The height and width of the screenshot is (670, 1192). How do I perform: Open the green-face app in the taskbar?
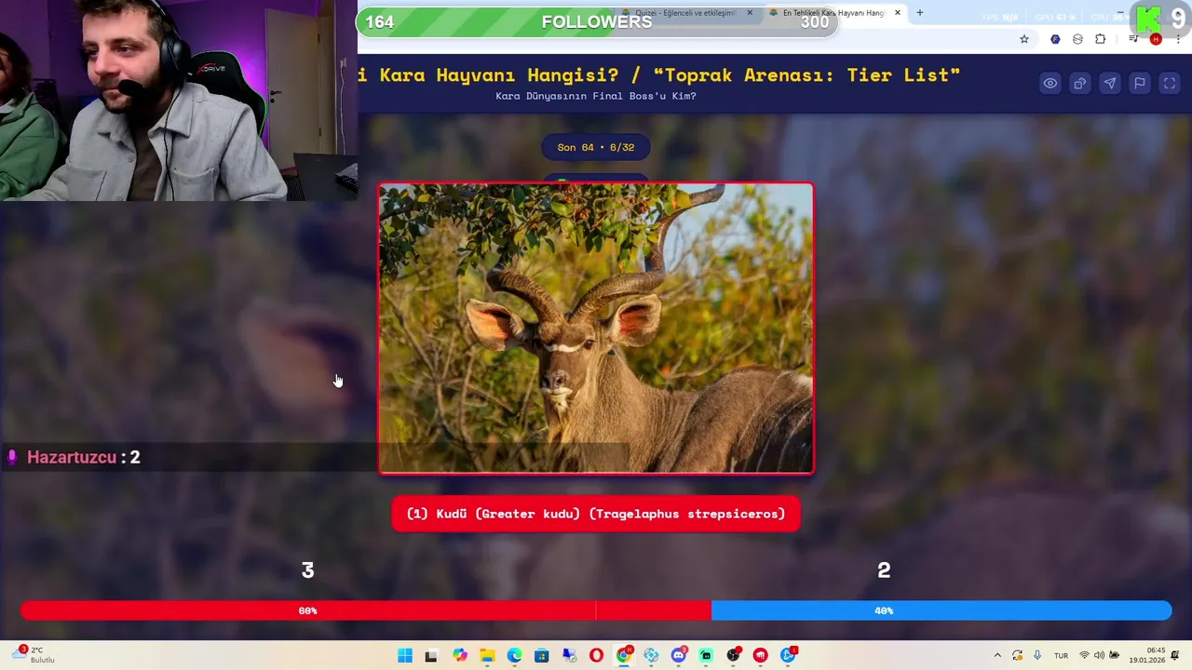[x=706, y=656]
